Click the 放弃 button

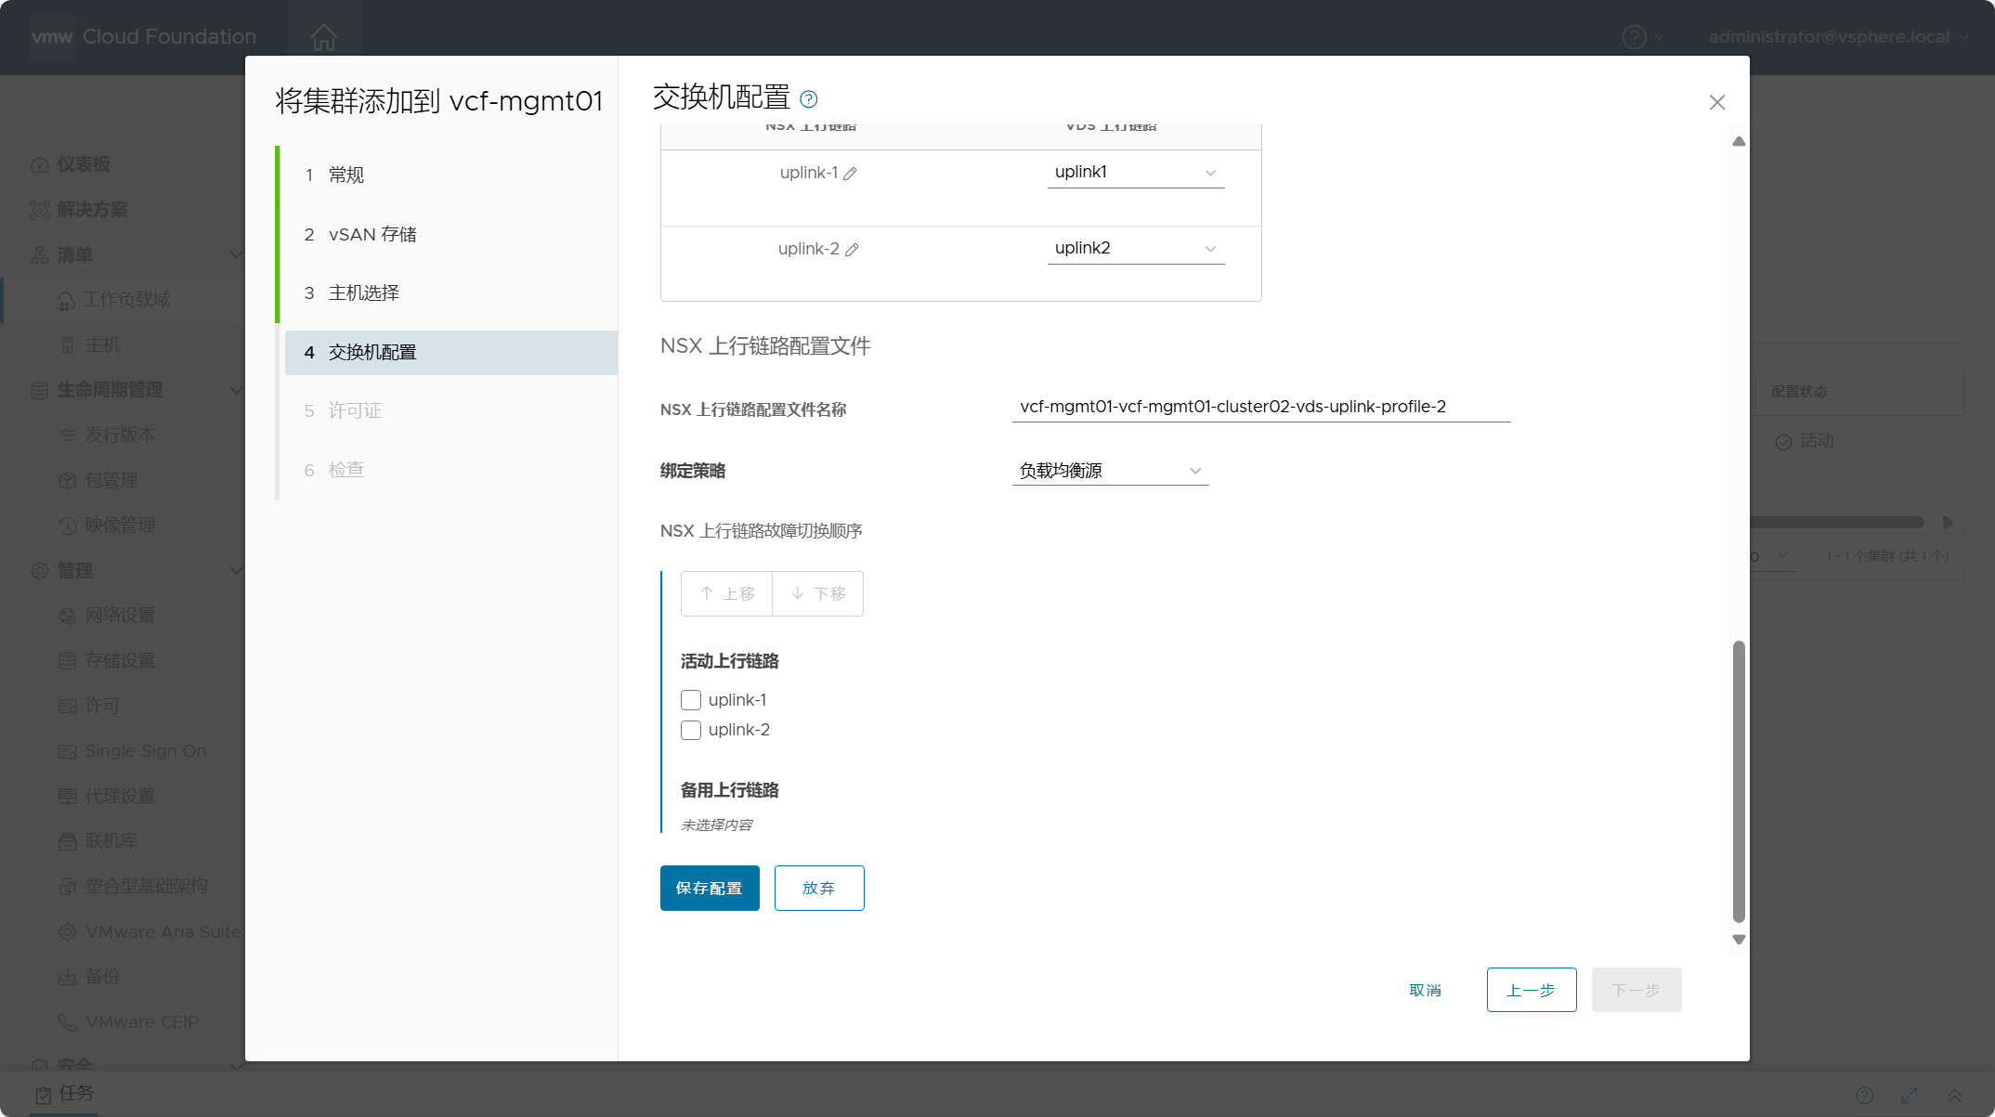point(819,888)
